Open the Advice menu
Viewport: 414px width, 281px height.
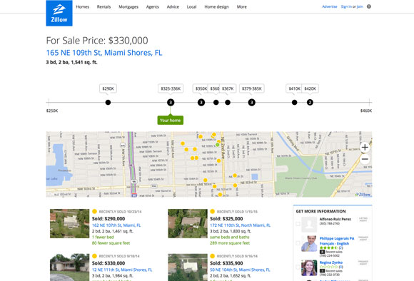click(x=173, y=7)
